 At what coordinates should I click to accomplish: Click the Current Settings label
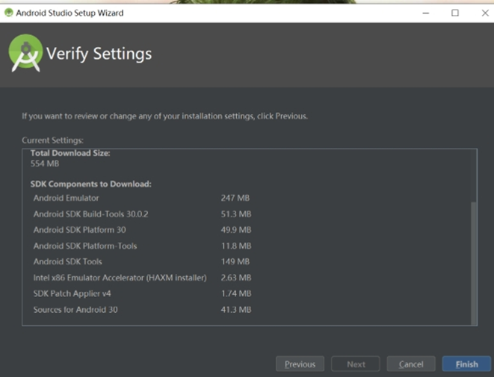tap(52, 140)
